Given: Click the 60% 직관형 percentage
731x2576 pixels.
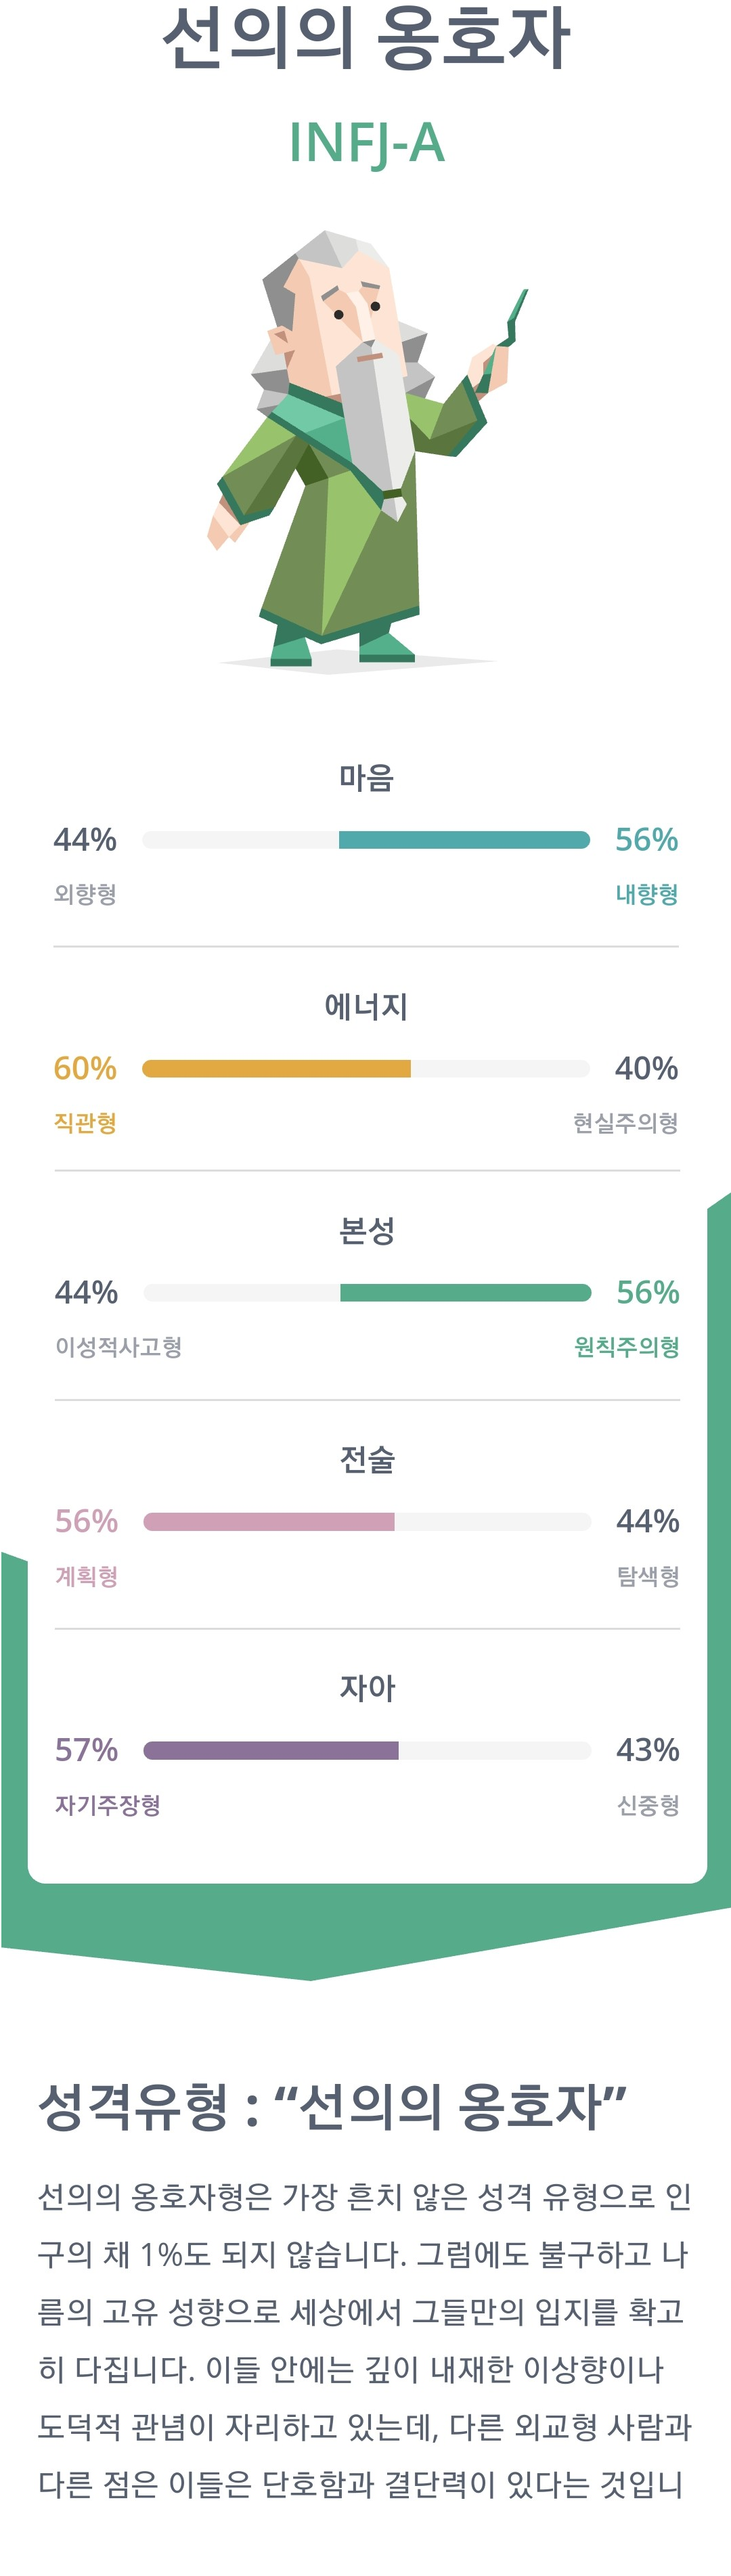Looking at the screenshot, I should pos(85,1069).
